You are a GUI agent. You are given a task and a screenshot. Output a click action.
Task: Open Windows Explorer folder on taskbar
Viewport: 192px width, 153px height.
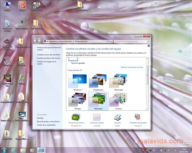pyautogui.click(x=23, y=150)
